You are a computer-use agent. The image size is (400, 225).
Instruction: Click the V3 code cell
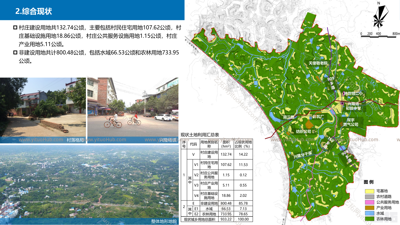(196, 185)
